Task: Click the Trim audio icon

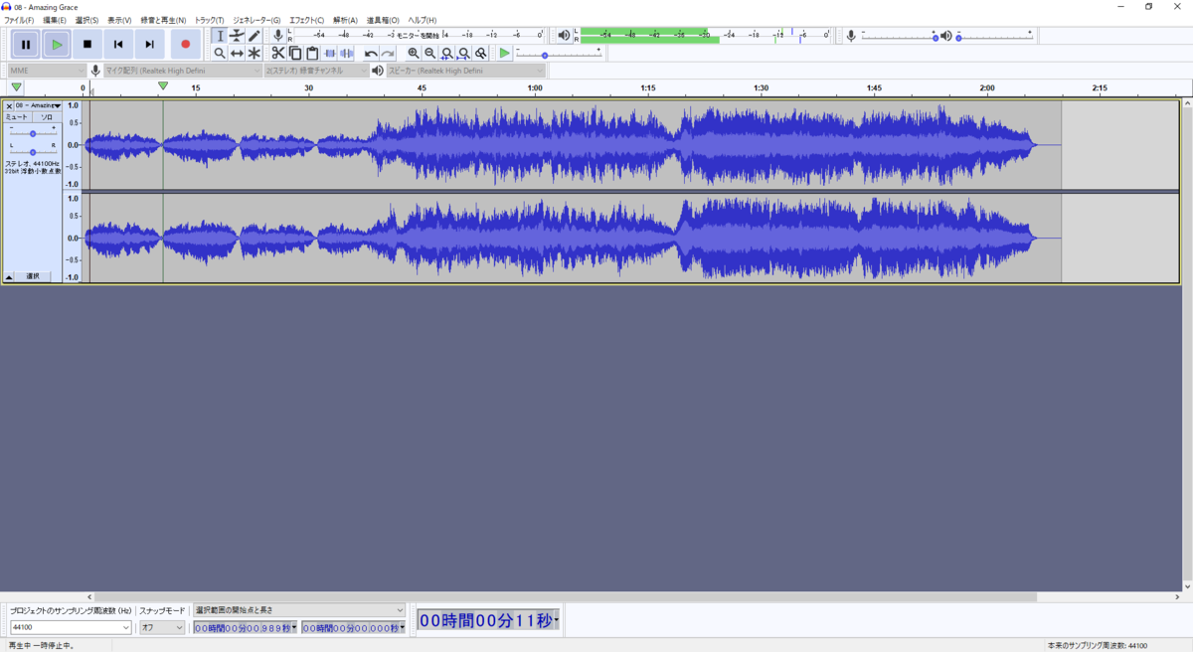Action: click(329, 53)
